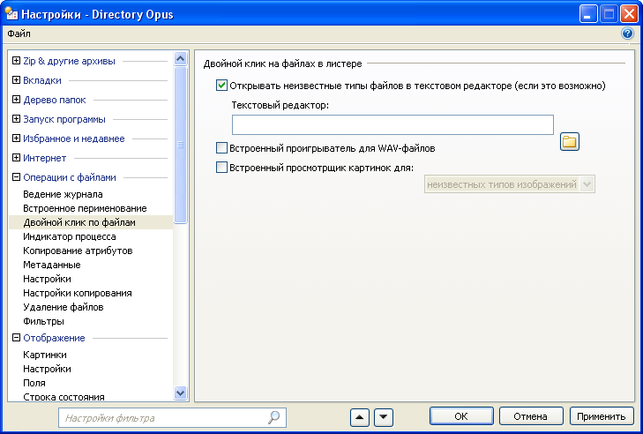This screenshot has width=643, height=434.
Task: Click the Дерево папок heading text
Action: click(55, 100)
